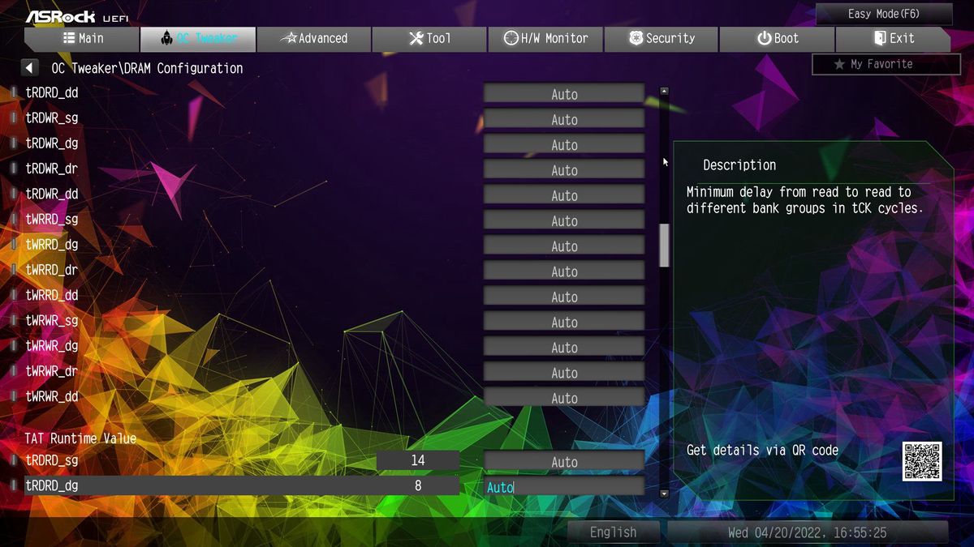Viewport: 974px width, 547px height.
Task: Open tWRRD_dg Auto value field
Action: click(564, 246)
